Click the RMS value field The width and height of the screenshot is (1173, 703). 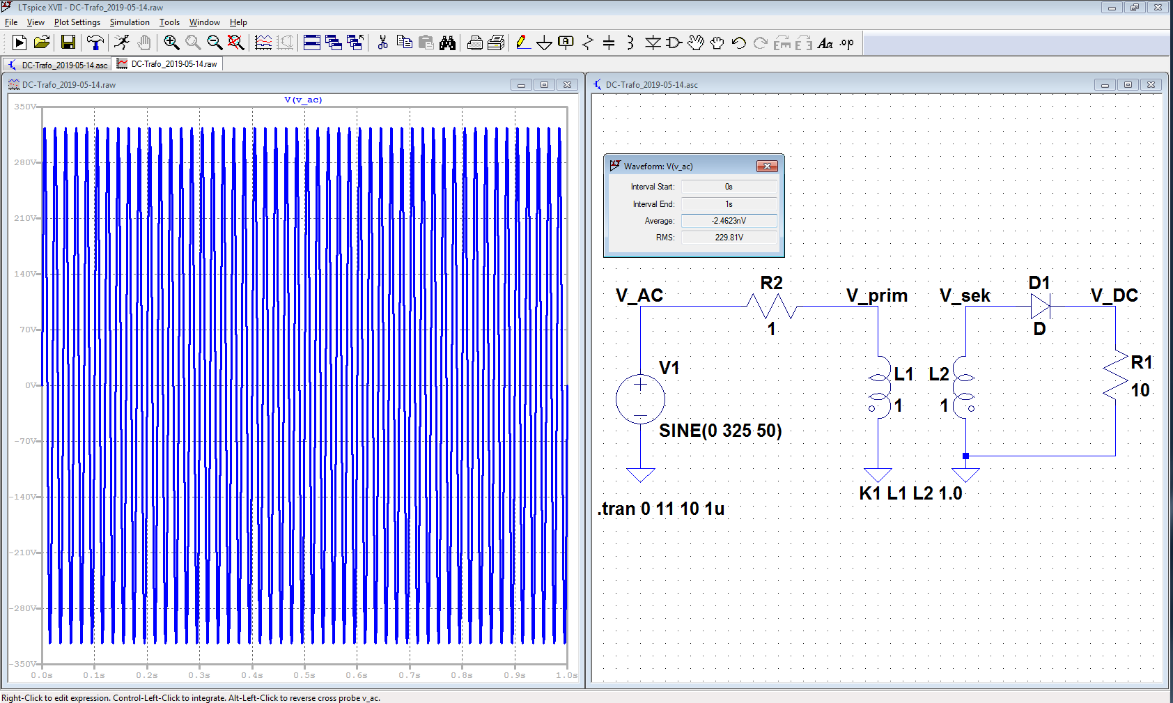pyautogui.click(x=729, y=238)
